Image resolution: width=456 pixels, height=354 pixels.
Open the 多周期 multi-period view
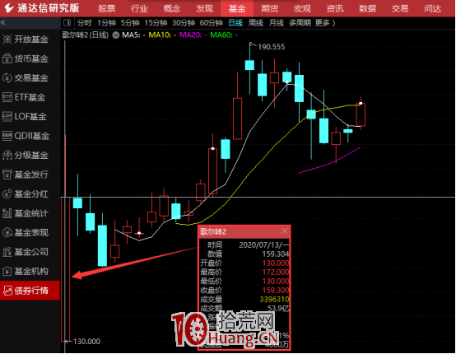pos(300,23)
